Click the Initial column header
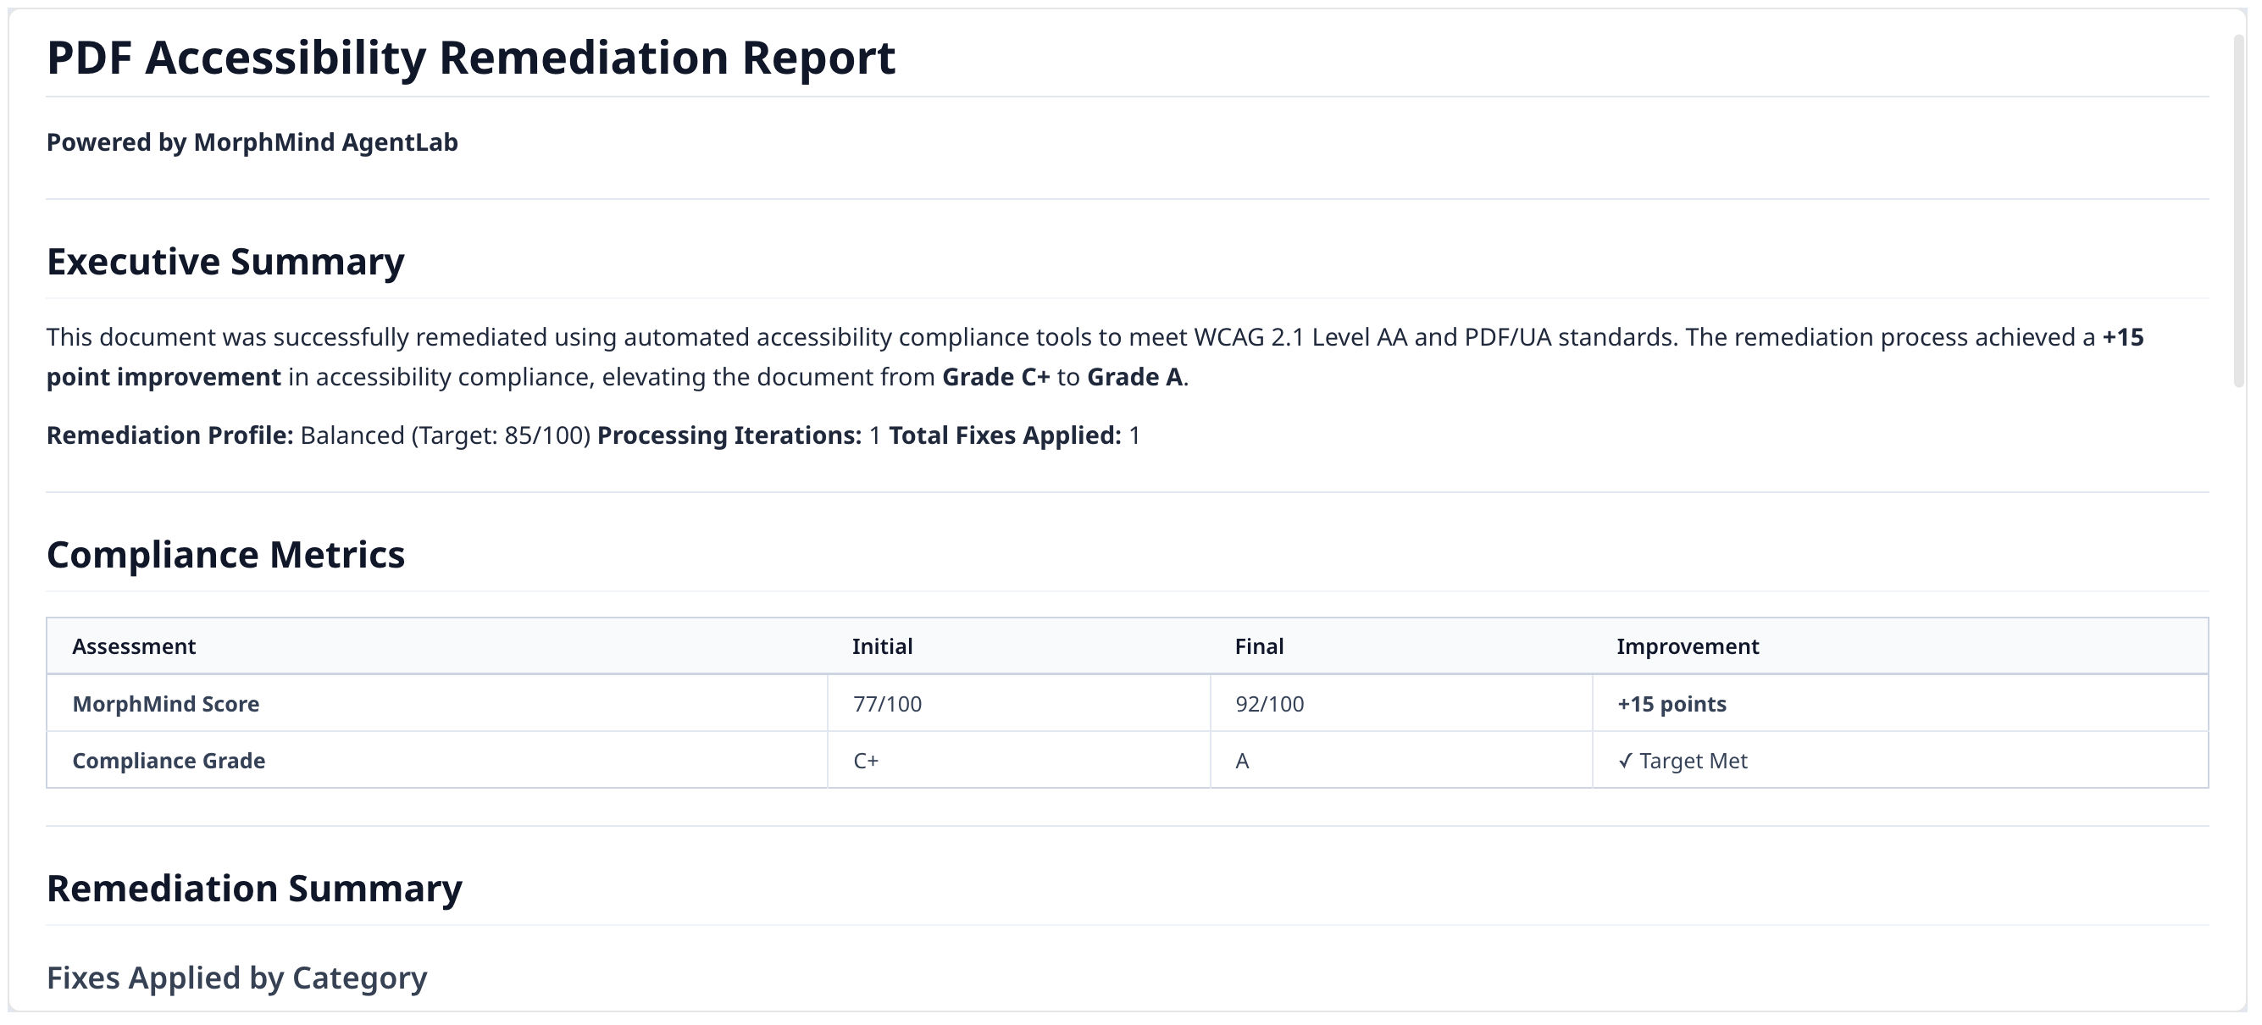Screen dimensions: 2262x1025 [x=882, y=647]
